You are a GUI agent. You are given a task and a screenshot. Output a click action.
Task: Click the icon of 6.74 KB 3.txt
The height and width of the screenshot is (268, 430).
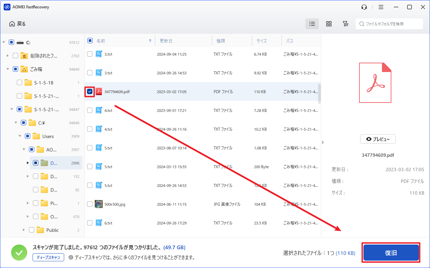pos(99,54)
